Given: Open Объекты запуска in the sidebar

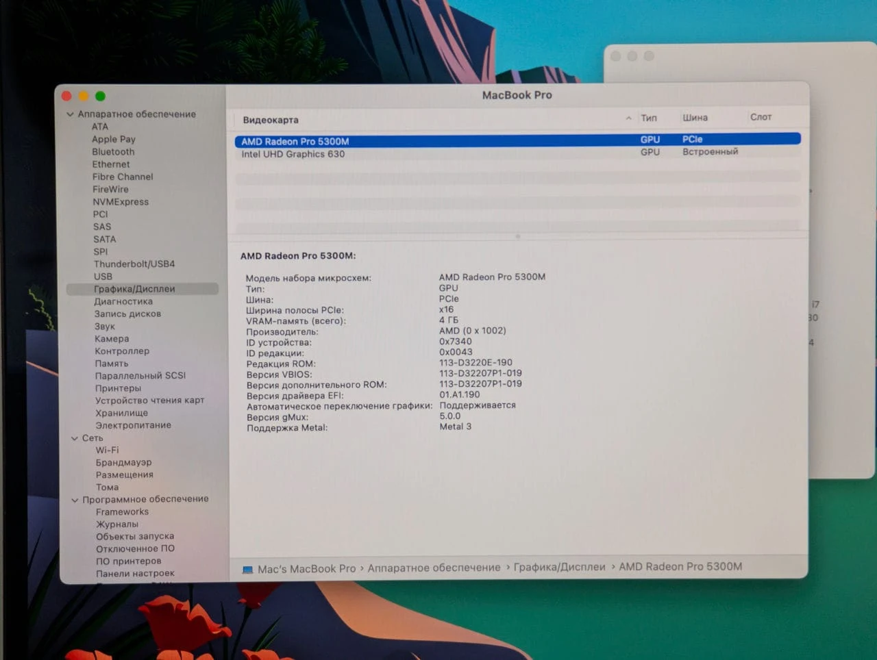Looking at the screenshot, I should point(135,537).
